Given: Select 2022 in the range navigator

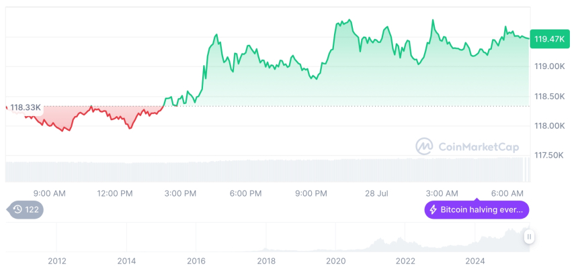Looking at the screenshot, I should click(x=405, y=261).
